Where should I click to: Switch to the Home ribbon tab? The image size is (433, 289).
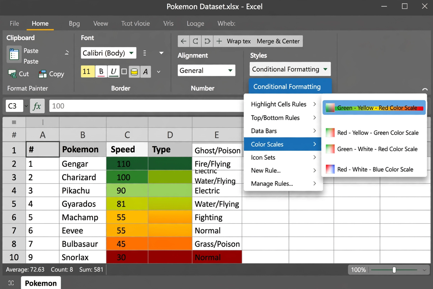point(40,23)
